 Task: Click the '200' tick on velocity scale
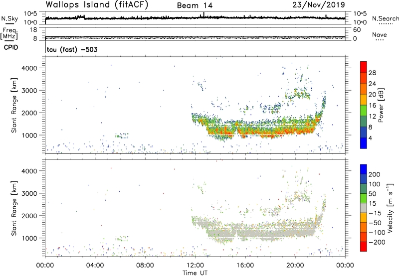click(375, 174)
